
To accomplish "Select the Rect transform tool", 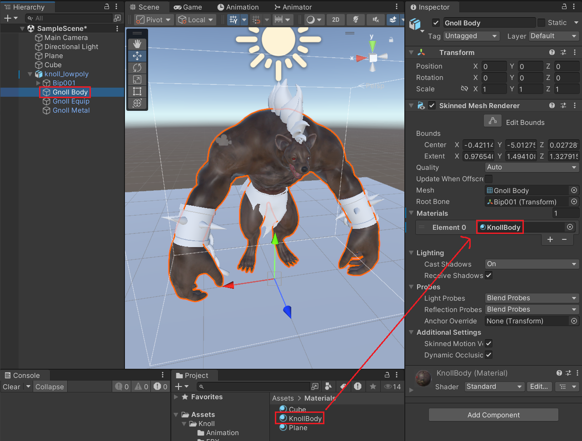I will [137, 91].
